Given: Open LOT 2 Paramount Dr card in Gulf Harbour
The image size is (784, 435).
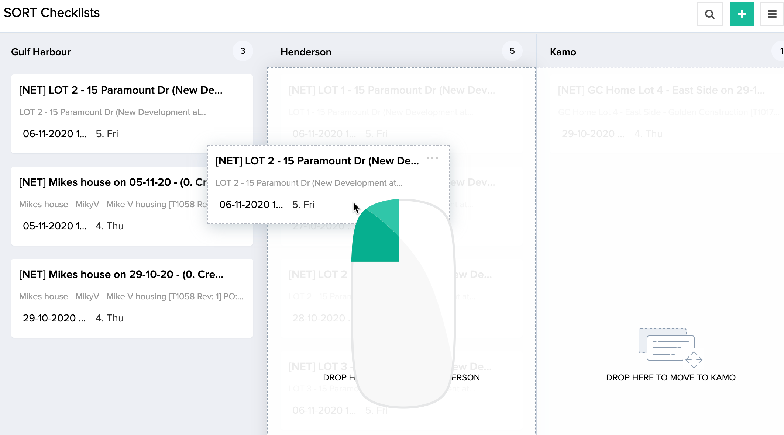Looking at the screenshot, I should coord(120,90).
